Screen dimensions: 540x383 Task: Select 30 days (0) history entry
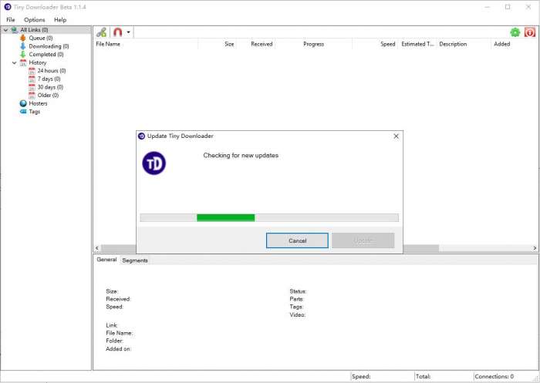(x=50, y=87)
